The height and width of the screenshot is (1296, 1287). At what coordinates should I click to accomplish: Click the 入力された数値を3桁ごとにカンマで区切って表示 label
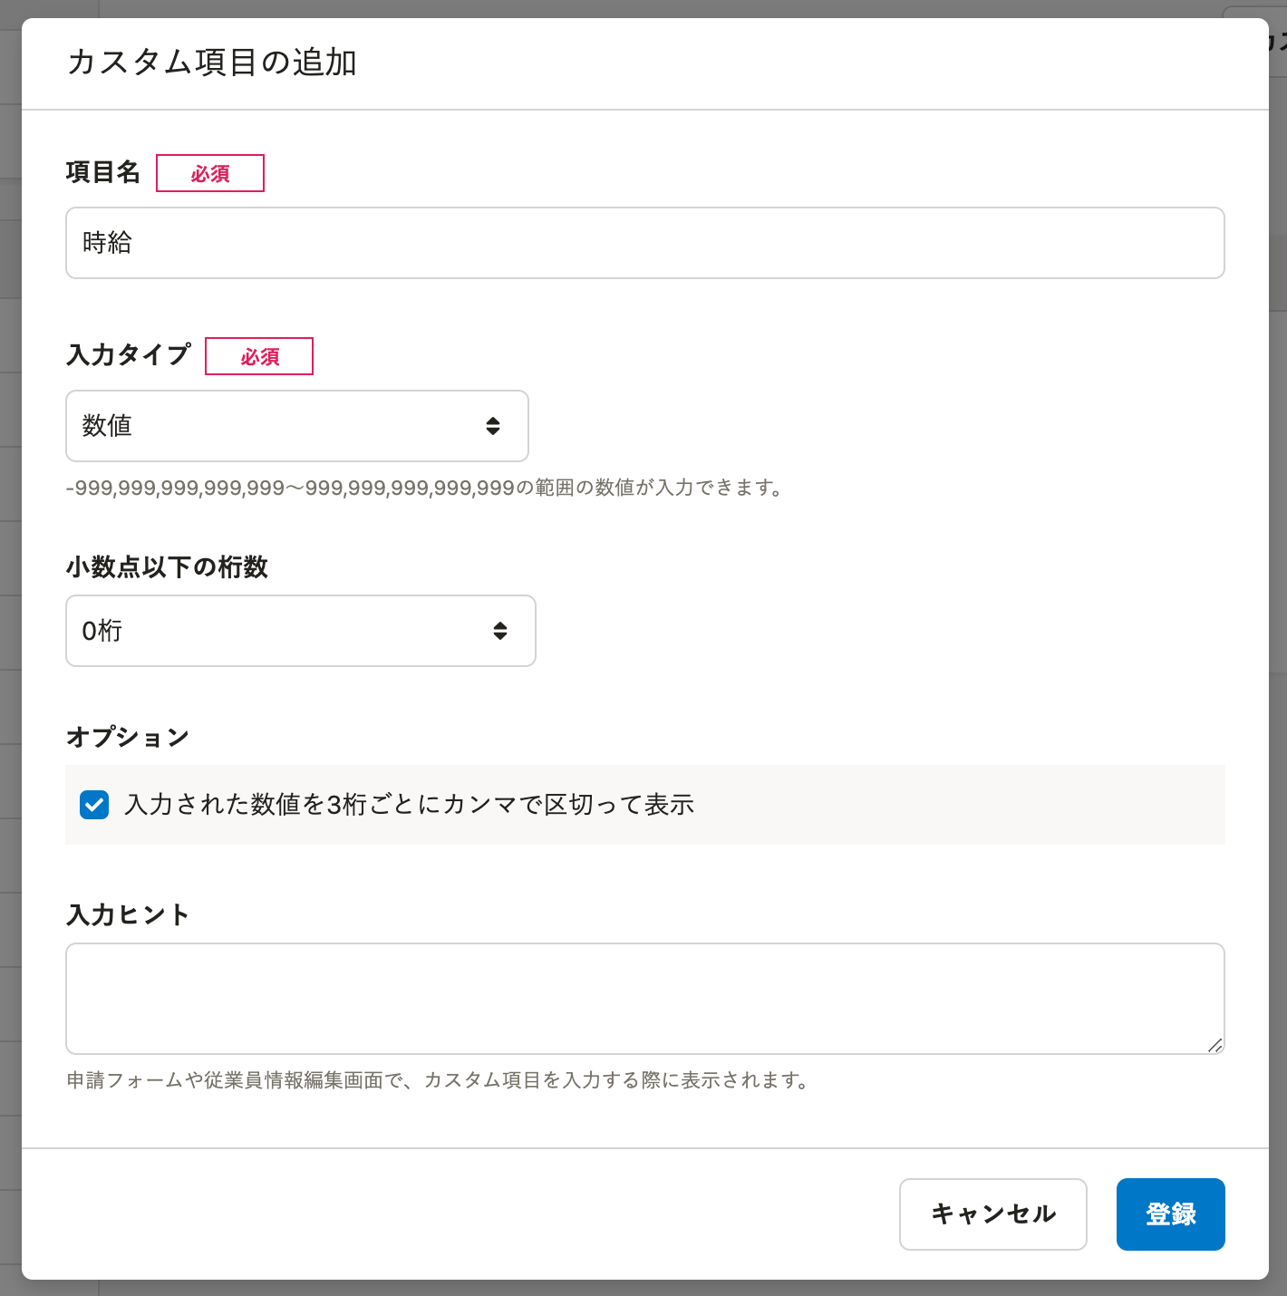[410, 805]
